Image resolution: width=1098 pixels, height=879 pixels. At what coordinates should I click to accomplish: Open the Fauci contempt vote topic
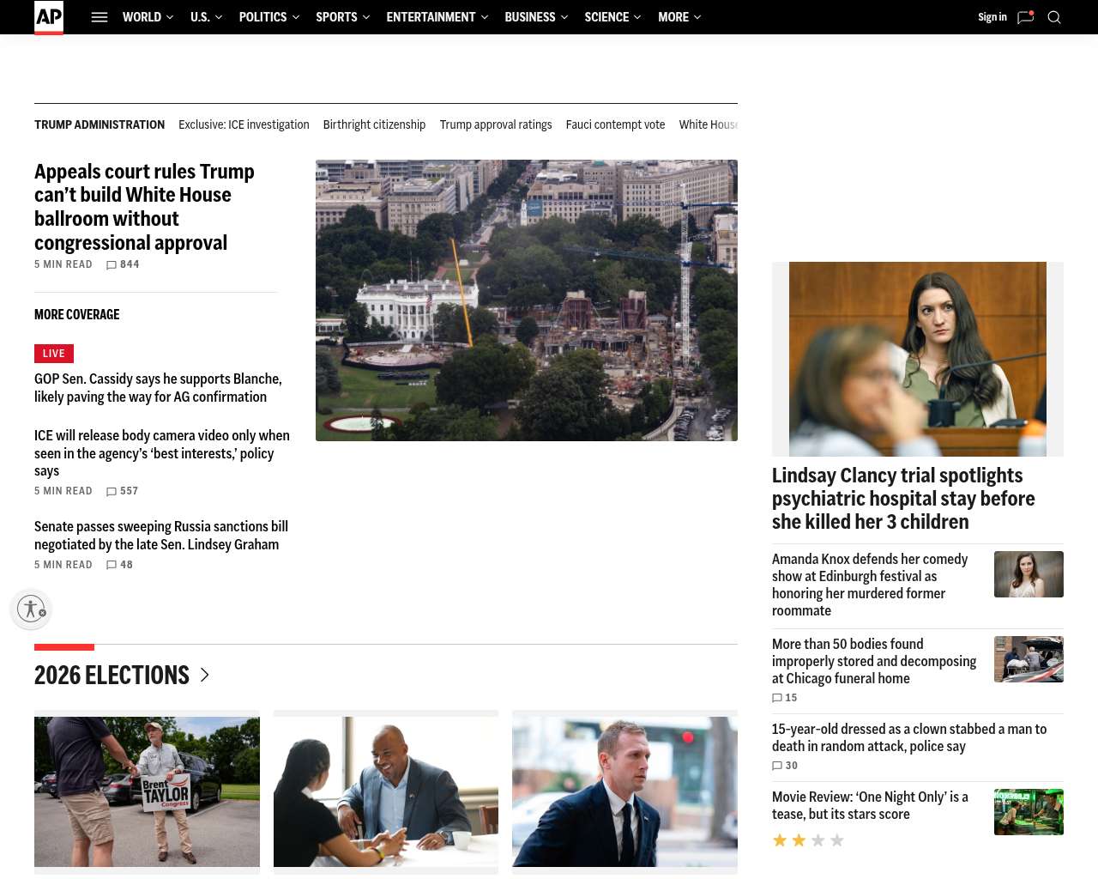click(615, 124)
